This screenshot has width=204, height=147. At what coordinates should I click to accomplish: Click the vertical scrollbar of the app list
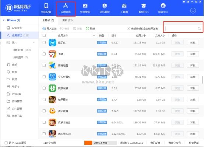pos(203,80)
